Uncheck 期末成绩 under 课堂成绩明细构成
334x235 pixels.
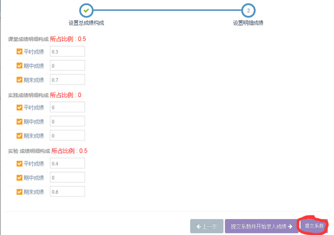20,80
